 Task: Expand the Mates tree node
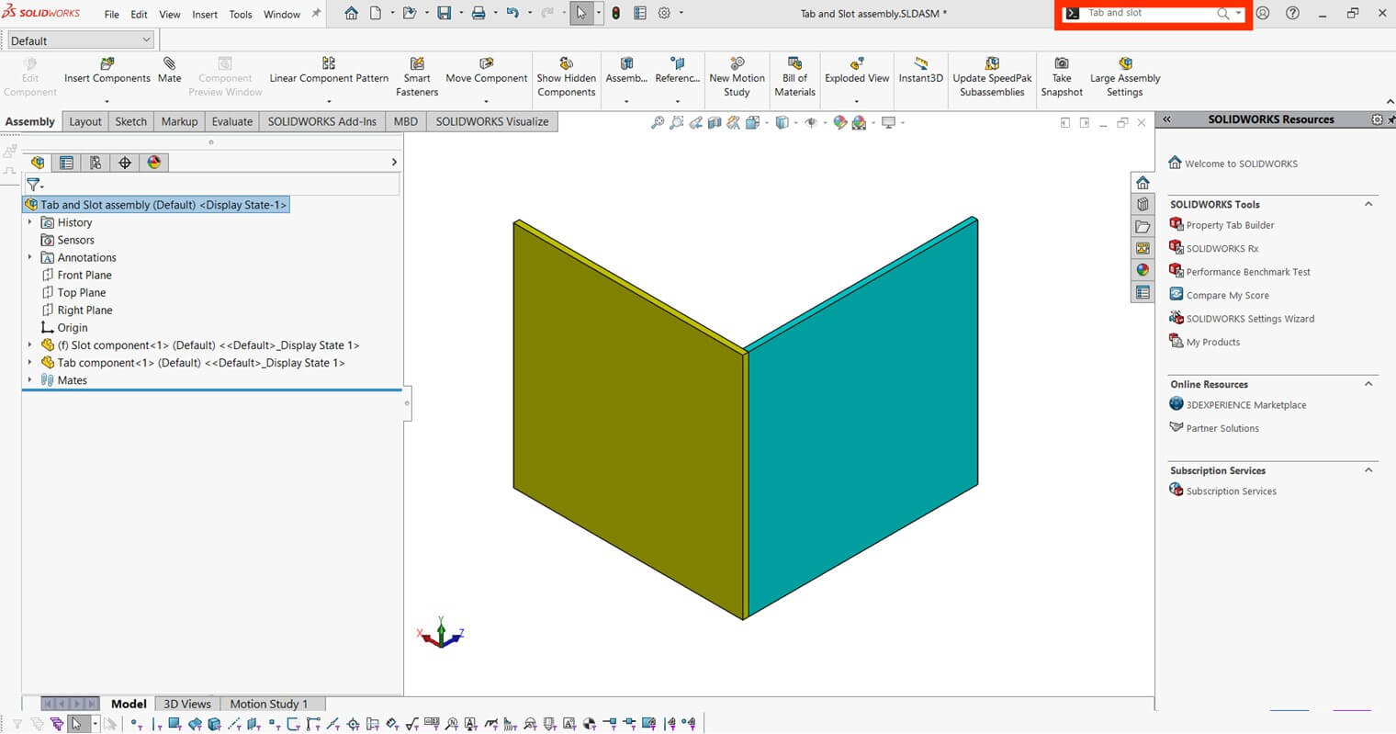29,380
